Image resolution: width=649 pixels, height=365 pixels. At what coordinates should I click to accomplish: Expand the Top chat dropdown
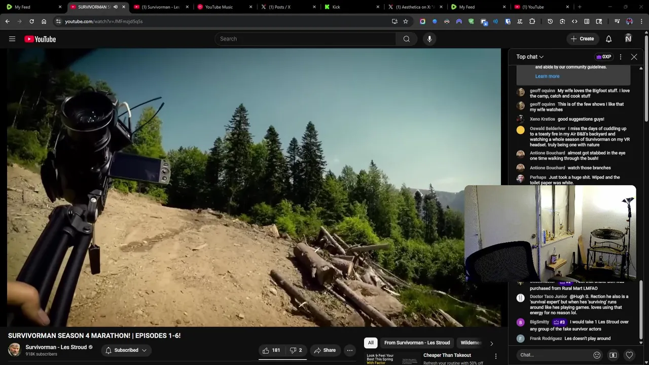[x=530, y=57]
